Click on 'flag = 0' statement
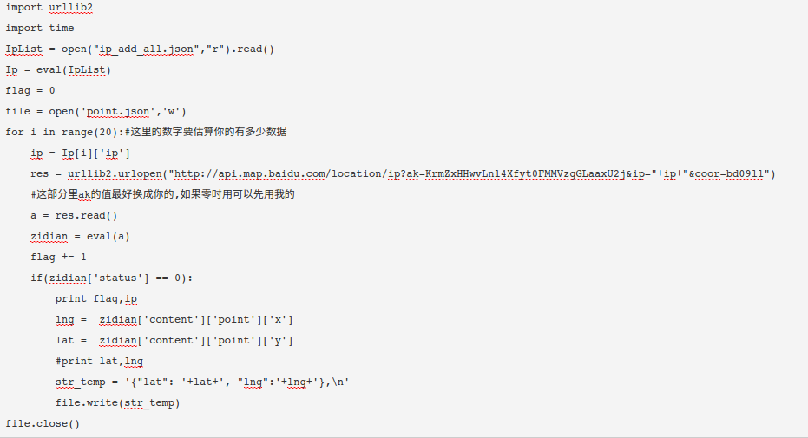This screenshot has height=438, width=808. click(x=30, y=91)
